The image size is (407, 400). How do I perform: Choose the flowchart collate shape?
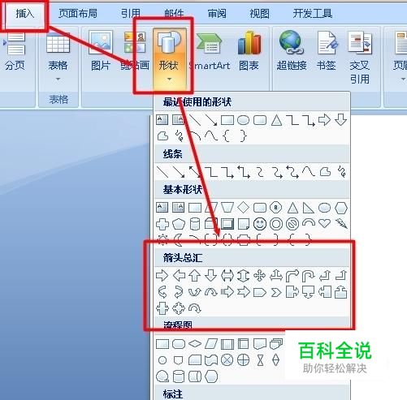pos(260,360)
